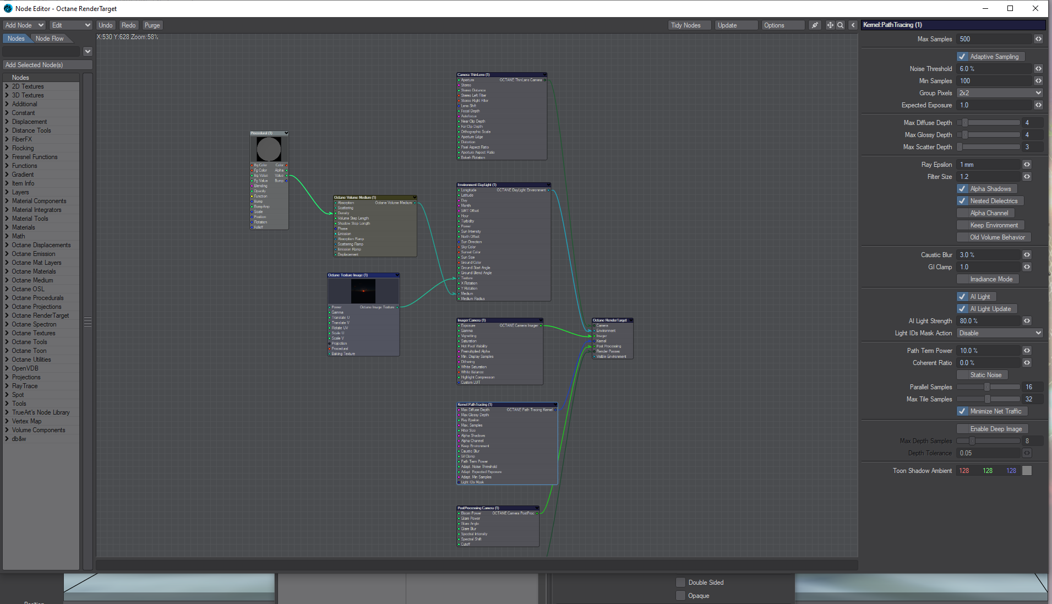
Task: Click the Toon Shadow Ambient color swatch
Action: pos(1027,471)
